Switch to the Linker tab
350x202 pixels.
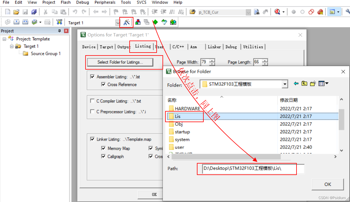214,47
